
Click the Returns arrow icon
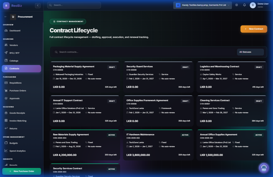pyautogui.click(x=6, y=128)
